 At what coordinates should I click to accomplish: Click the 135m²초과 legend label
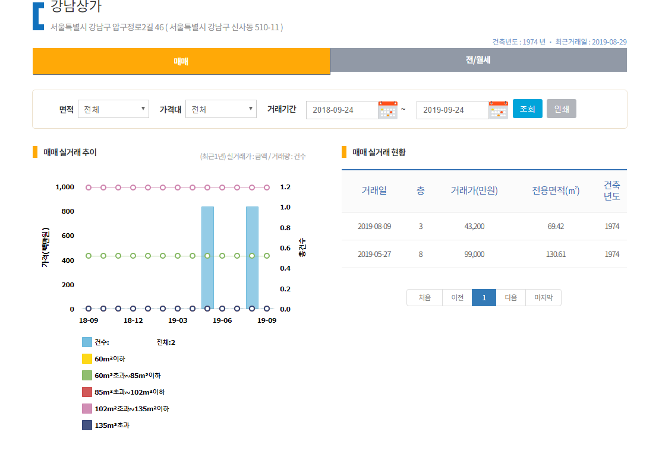112,425
